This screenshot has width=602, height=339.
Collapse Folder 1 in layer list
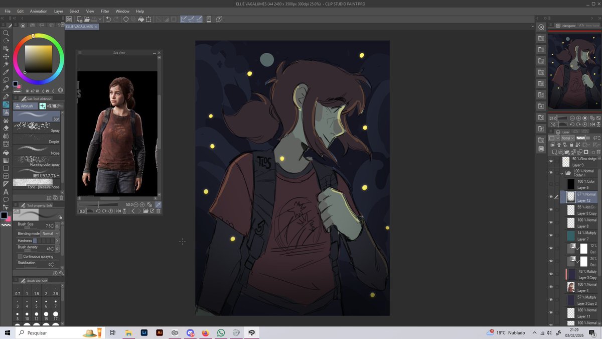pyautogui.click(x=562, y=174)
